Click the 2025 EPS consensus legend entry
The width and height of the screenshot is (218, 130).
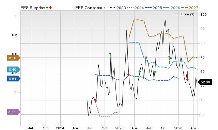click(153, 8)
